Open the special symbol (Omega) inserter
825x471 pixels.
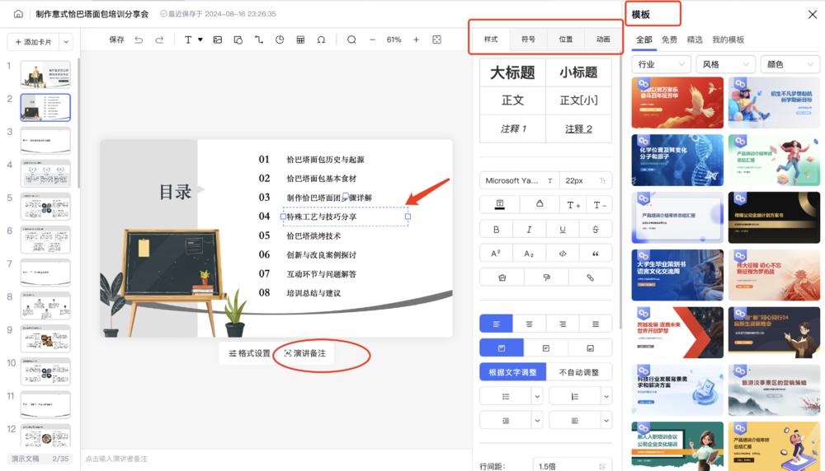(321, 40)
